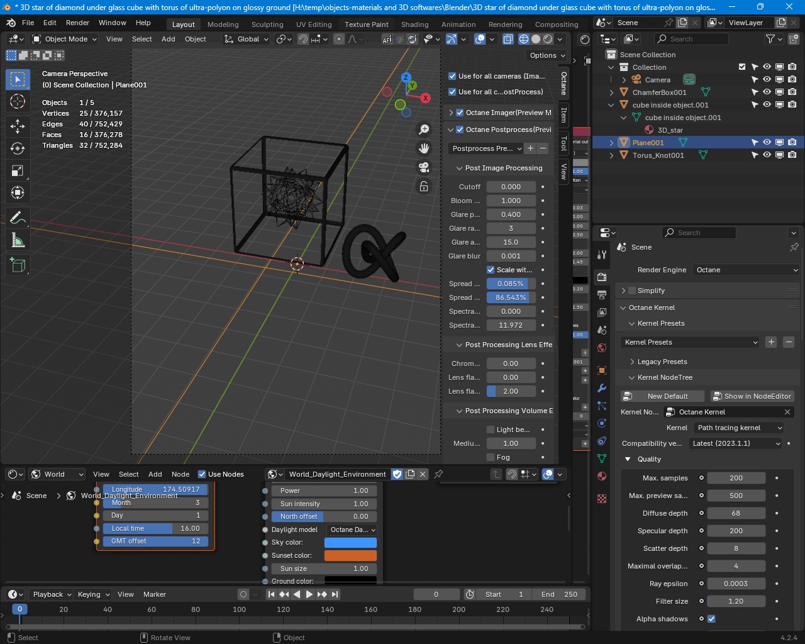Collapse the Post Image Processing section
Image resolution: width=805 pixels, height=644 pixels.
(x=460, y=169)
